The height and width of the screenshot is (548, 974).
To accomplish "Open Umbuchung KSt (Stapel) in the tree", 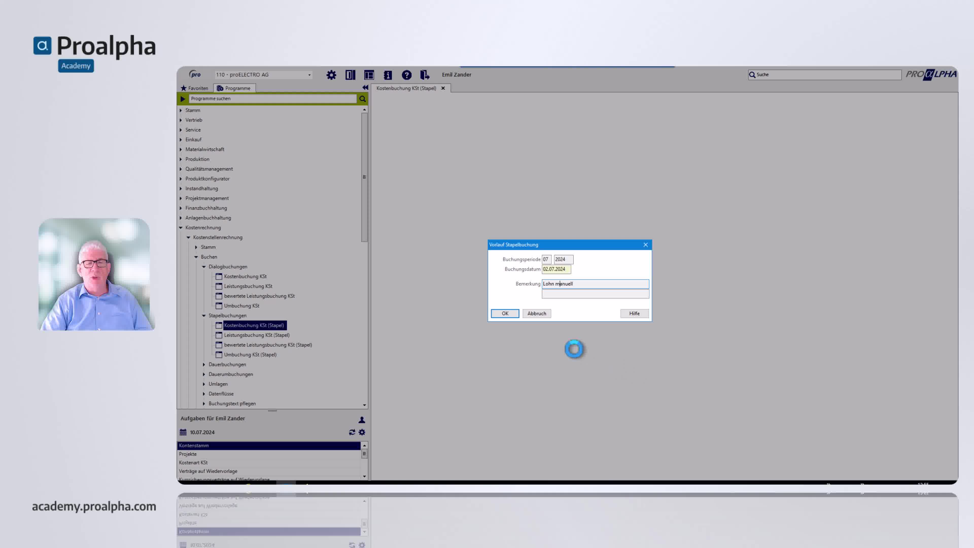I will coord(250,355).
